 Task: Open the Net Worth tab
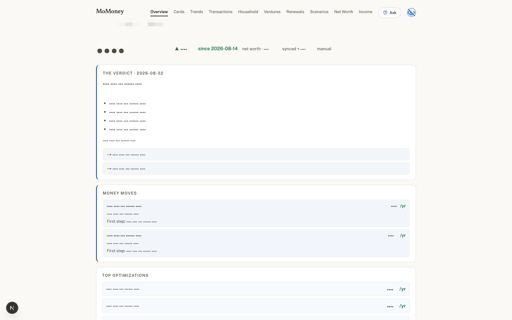click(343, 12)
